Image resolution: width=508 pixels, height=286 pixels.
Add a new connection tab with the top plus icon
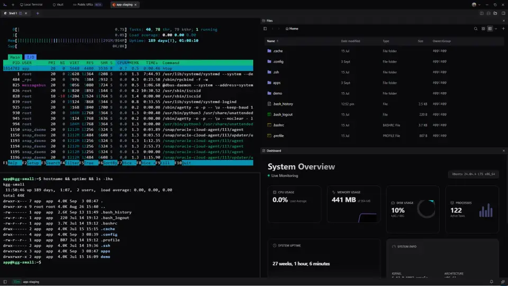[x=13, y=5]
